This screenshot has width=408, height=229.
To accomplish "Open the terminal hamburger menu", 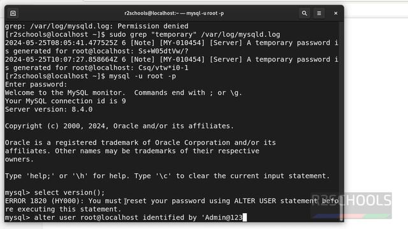I will 319,13.
